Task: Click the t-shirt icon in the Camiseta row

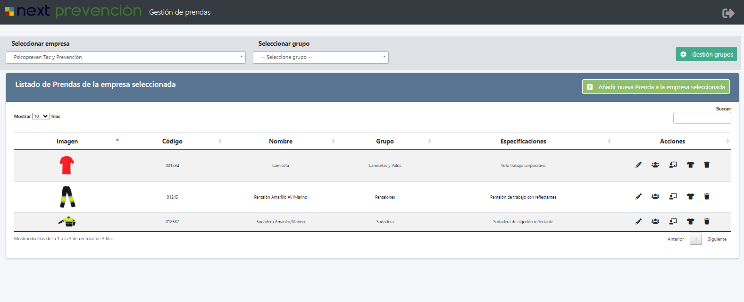Action: (x=691, y=165)
